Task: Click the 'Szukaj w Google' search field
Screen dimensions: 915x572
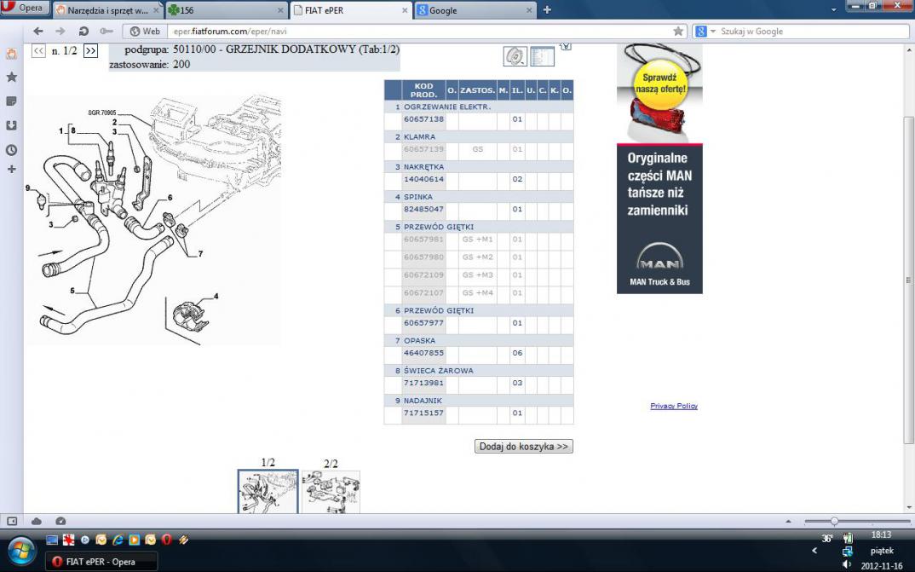Action: tap(813, 32)
